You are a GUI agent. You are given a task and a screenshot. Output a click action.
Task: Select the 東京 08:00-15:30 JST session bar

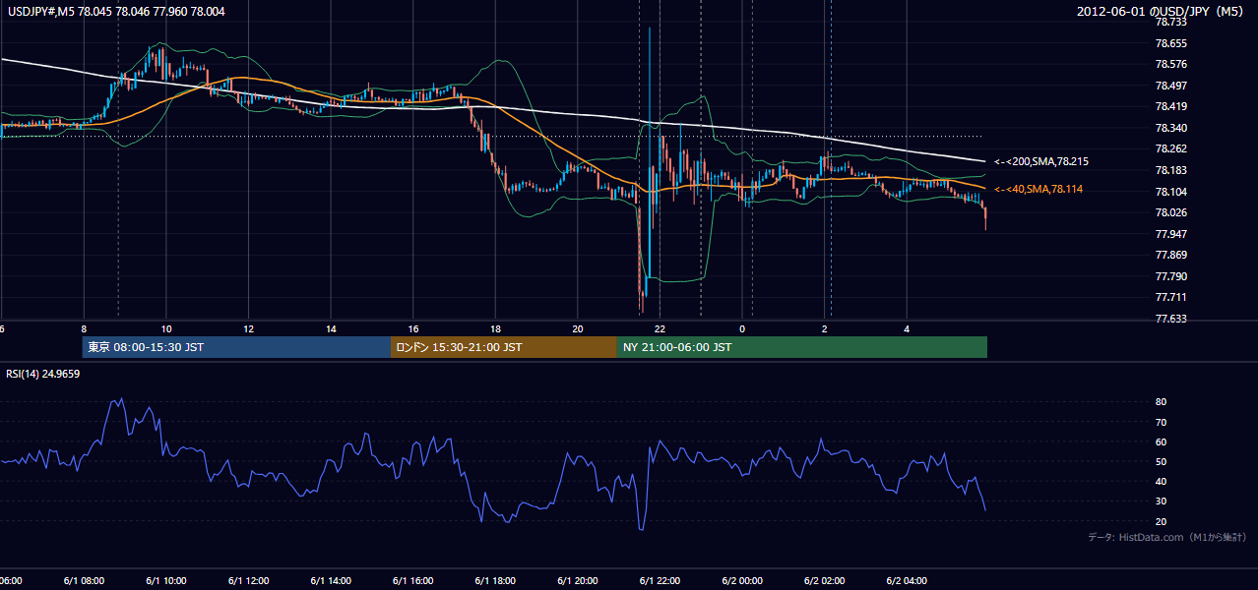[236, 347]
